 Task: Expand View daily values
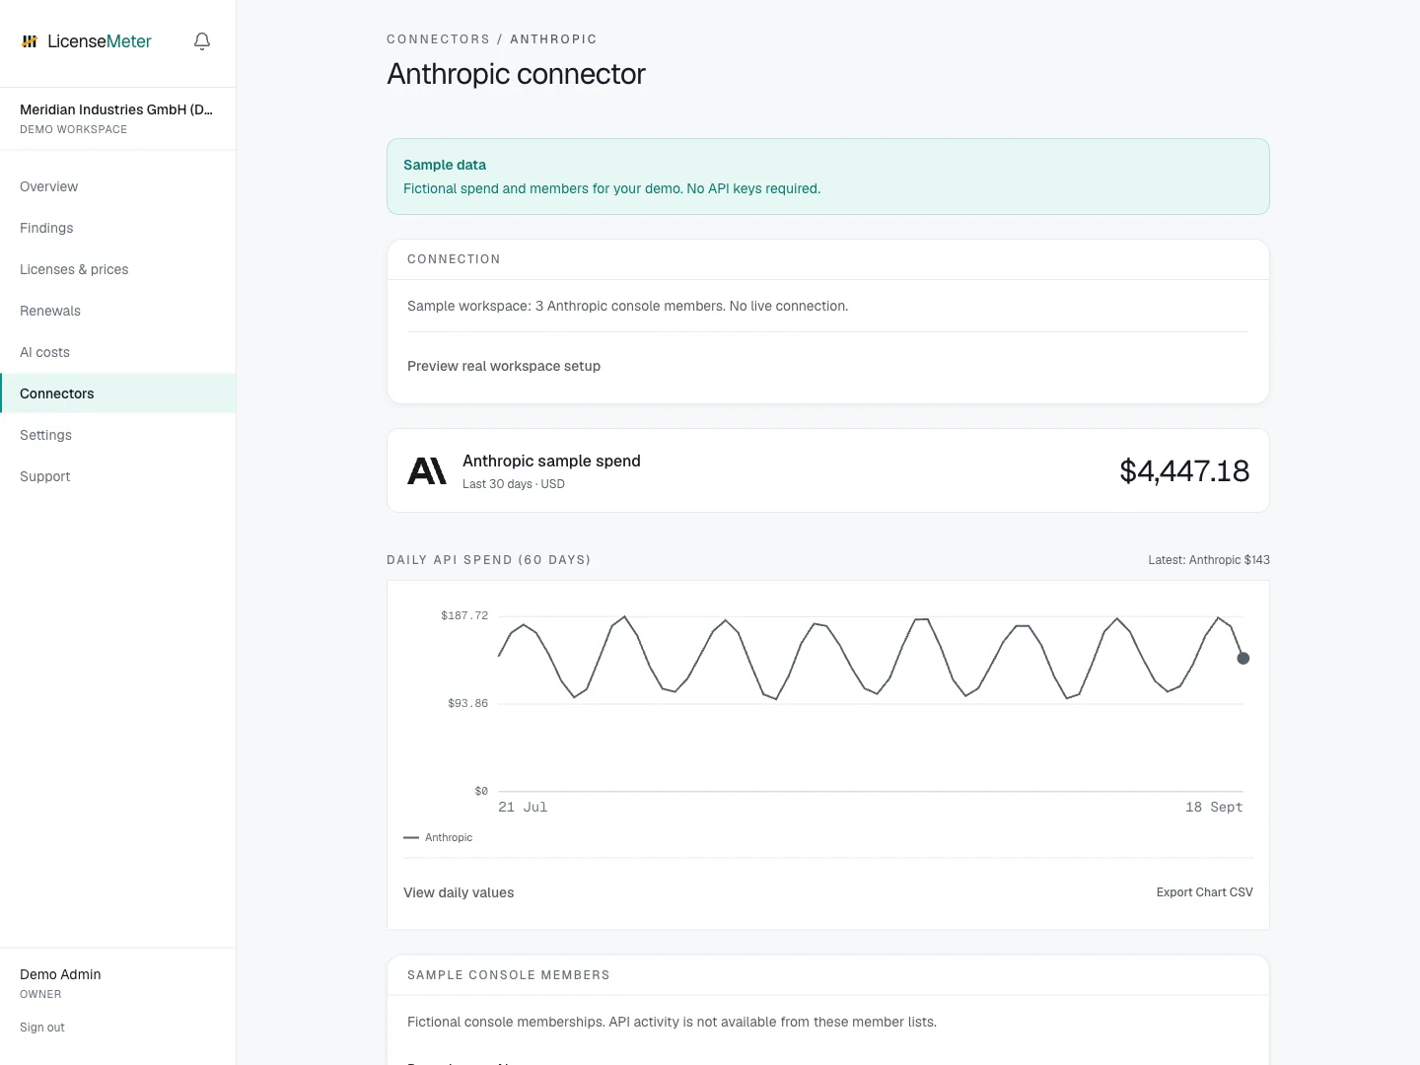click(459, 892)
